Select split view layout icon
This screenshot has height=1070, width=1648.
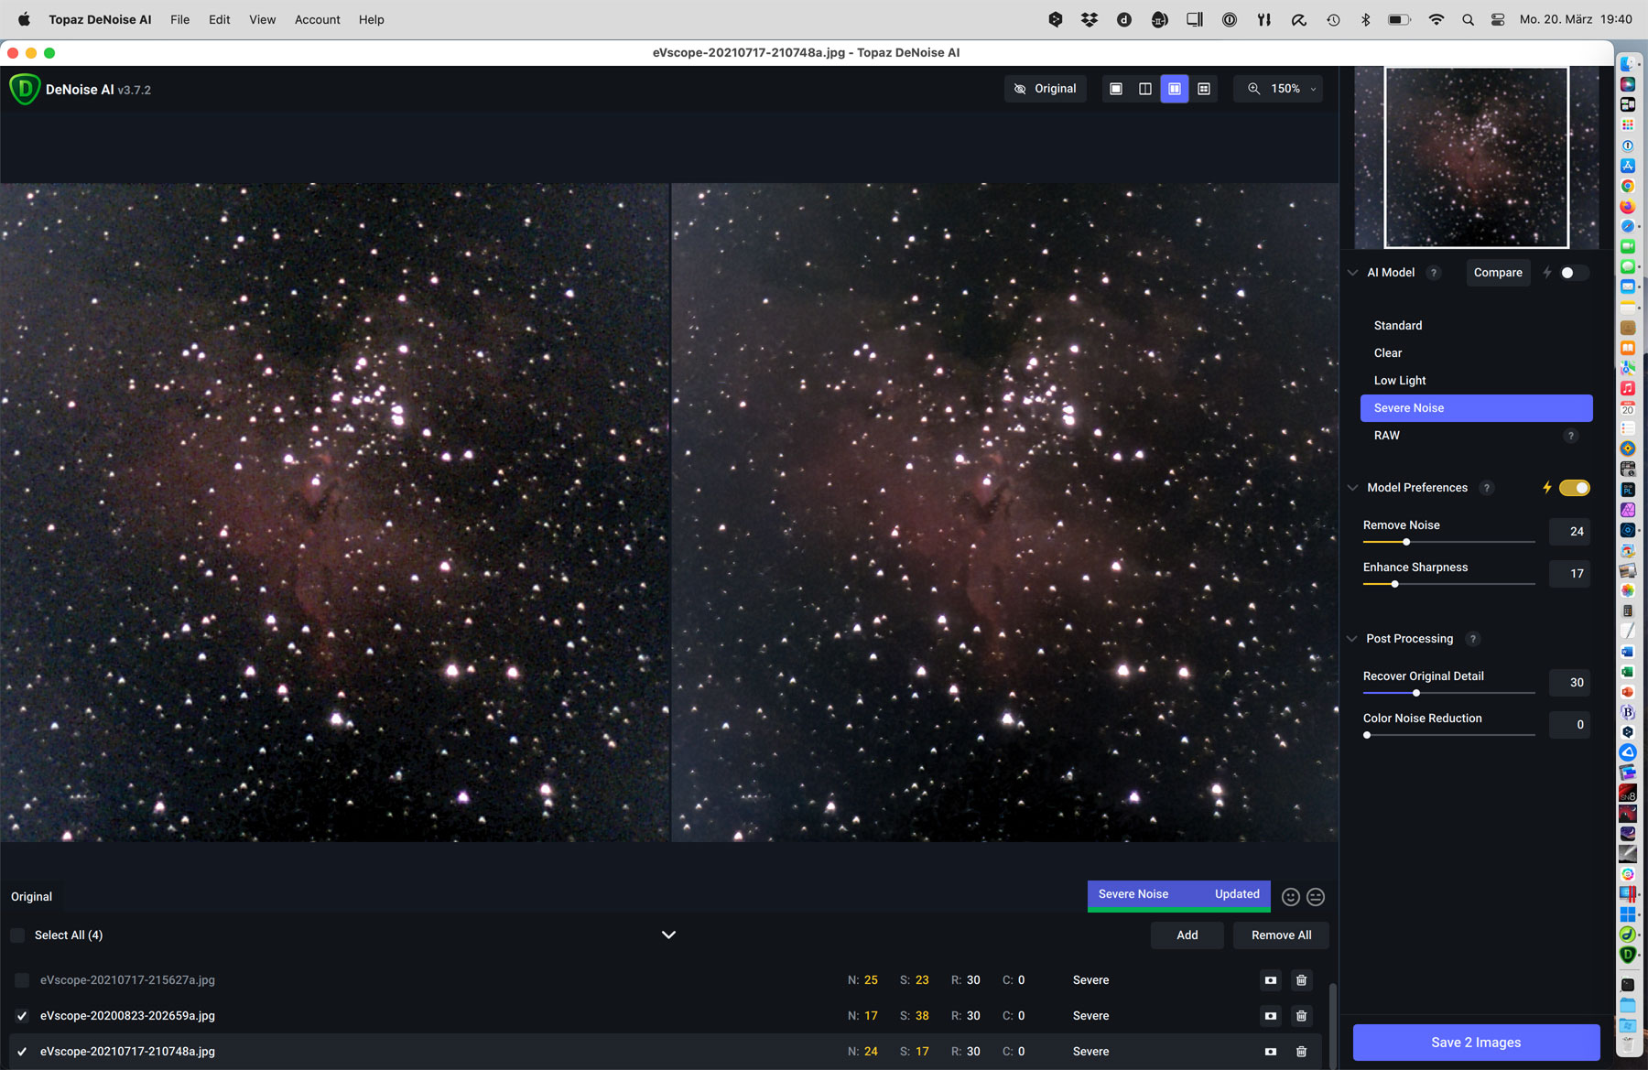click(x=1145, y=89)
